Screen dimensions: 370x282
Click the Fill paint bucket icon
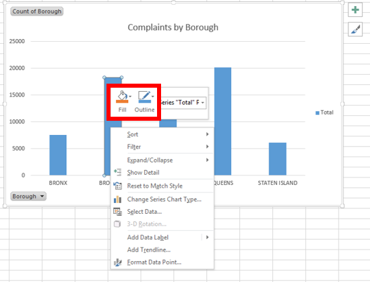[x=122, y=96]
